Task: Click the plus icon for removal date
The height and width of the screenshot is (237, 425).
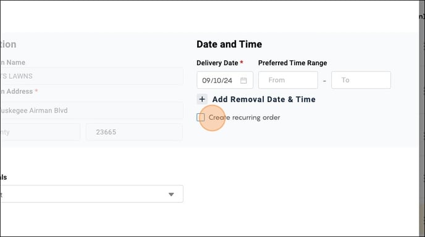Action: (202, 99)
